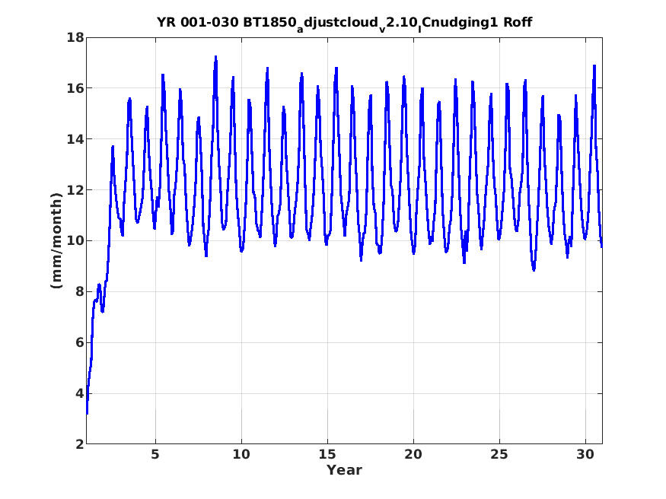Click the y-axis tick label '4'

(x=80, y=393)
